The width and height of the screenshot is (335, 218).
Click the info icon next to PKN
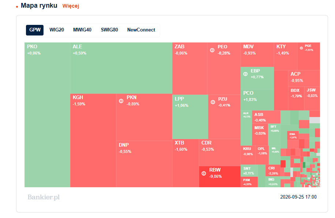(x=121, y=101)
